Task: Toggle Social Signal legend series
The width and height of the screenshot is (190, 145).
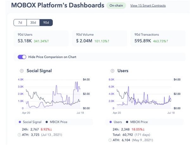Action: [x=30, y=122]
